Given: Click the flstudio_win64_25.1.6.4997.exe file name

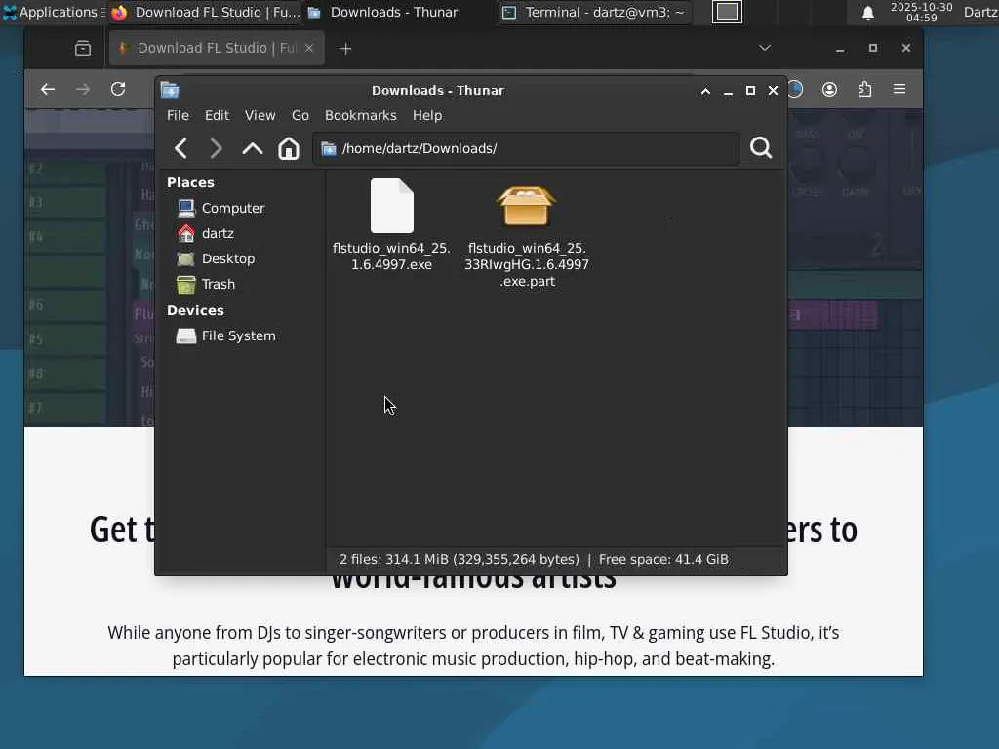Looking at the screenshot, I should coord(392,256).
